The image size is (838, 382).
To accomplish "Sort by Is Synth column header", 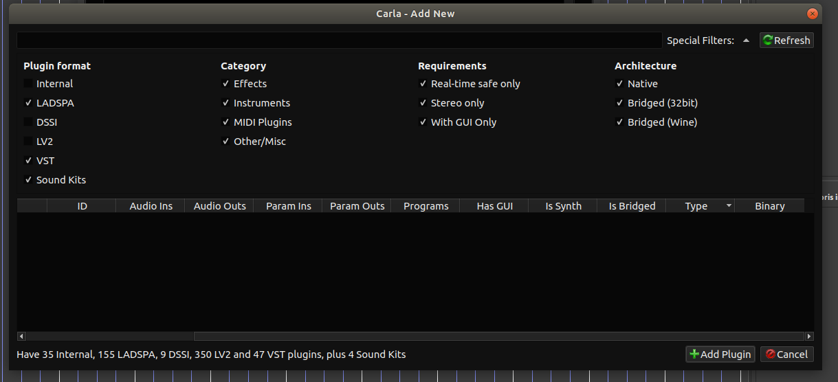I will [563, 206].
